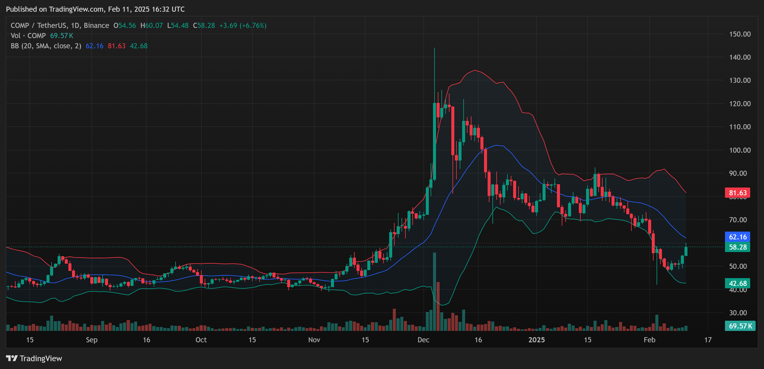The height and width of the screenshot is (369, 764).
Task: Click the 69.57K volume axis tag
Action: point(740,326)
